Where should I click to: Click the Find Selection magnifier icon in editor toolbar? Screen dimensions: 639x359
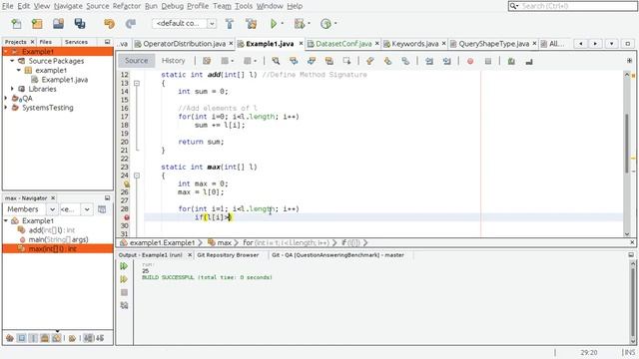276,61
